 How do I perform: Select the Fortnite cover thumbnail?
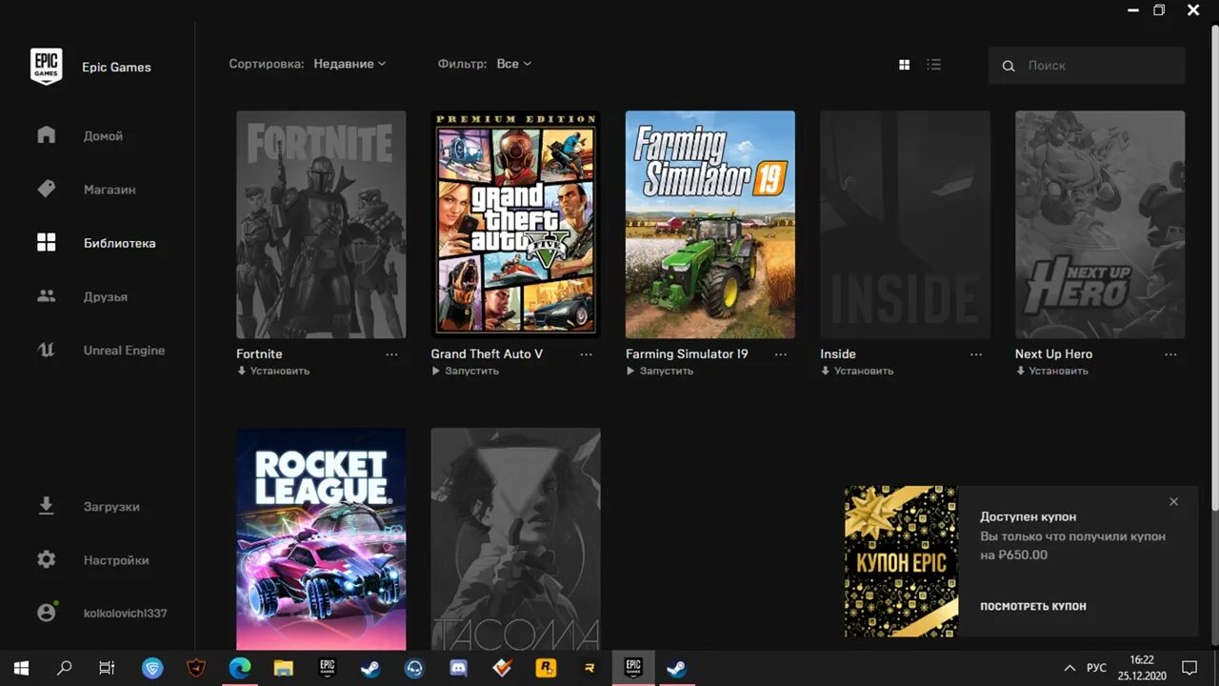click(x=321, y=224)
